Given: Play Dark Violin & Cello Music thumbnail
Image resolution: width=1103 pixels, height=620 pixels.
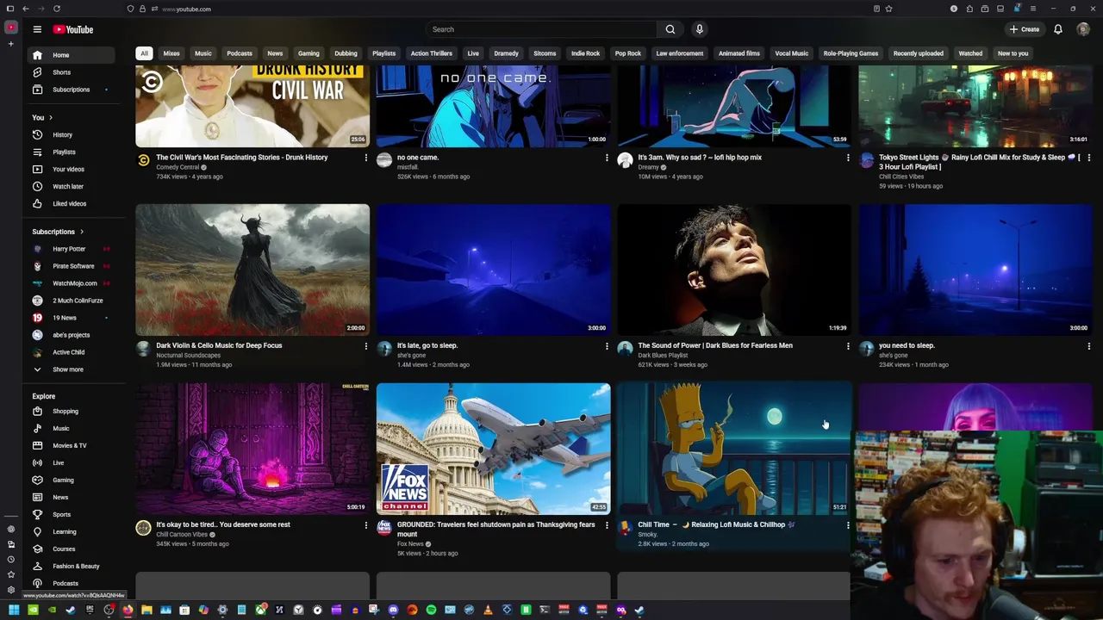Looking at the screenshot, I should 252,270.
